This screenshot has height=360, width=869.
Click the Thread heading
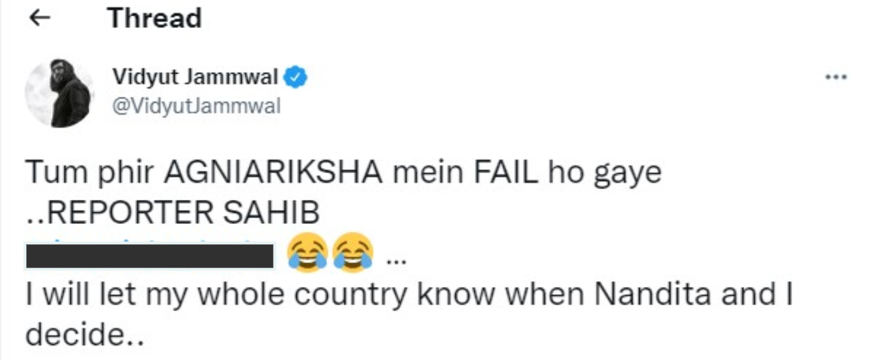[154, 18]
